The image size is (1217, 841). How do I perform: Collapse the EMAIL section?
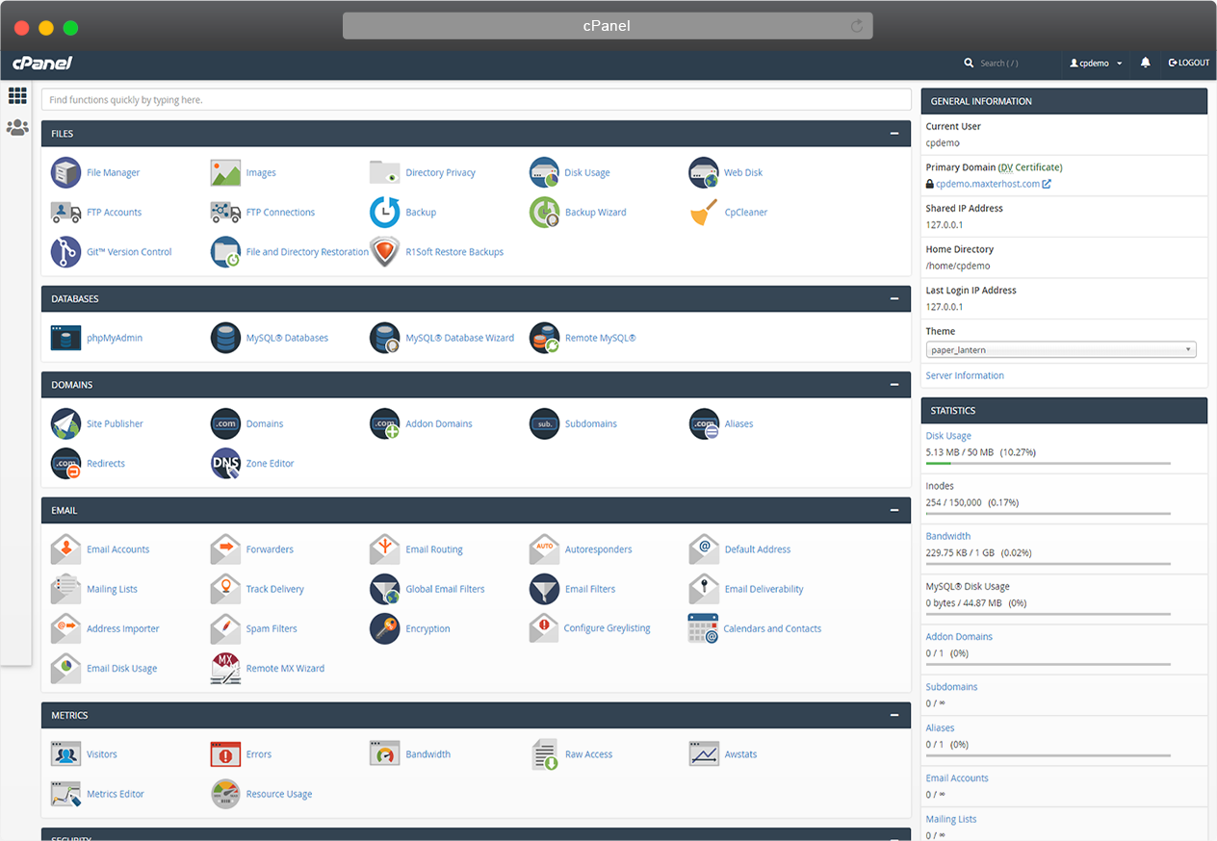pyautogui.click(x=894, y=510)
